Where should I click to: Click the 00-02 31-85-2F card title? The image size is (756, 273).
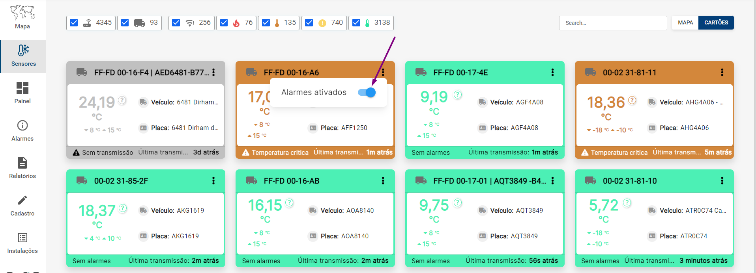[x=121, y=181]
